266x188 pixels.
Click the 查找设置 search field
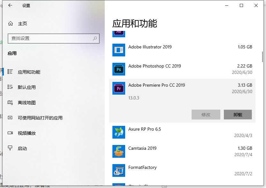point(51,39)
